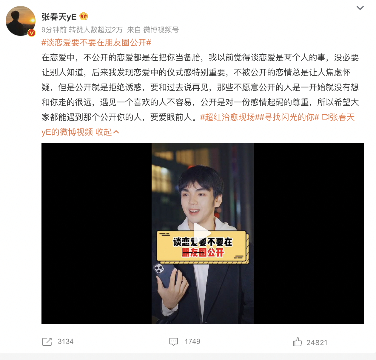
Task: Click the crown membership icon
Action: [84, 16]
